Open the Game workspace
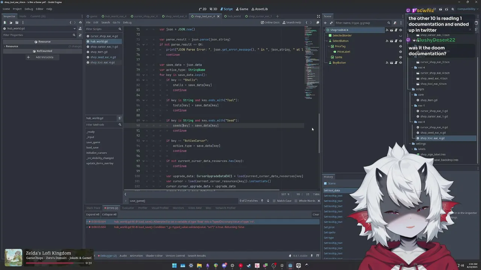 tap(242, 9)
